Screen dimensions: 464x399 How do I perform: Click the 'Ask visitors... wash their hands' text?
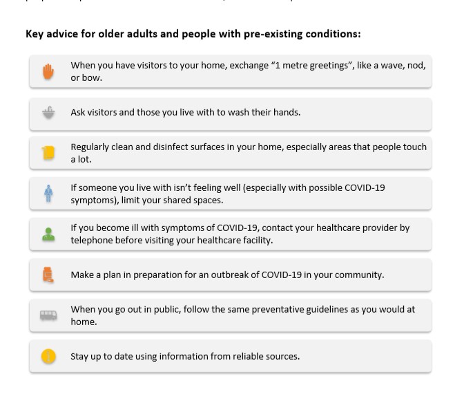coord(185,112)
